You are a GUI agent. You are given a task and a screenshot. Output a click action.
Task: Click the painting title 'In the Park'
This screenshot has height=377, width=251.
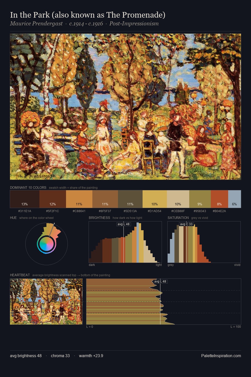88,15
